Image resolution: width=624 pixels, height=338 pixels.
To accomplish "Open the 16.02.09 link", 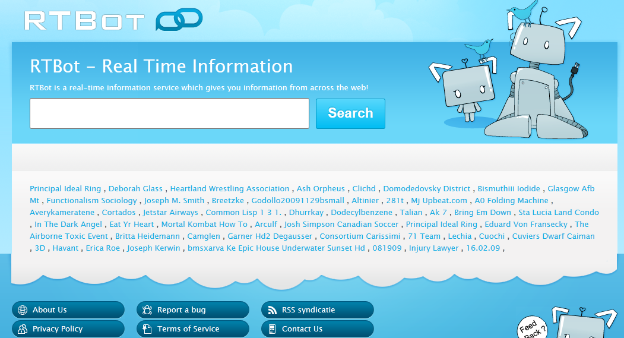I will tap(483, 248).
